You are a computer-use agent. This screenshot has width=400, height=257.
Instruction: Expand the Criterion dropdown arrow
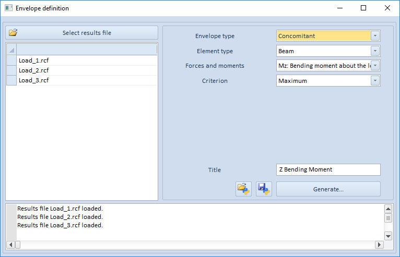point(374,81)
